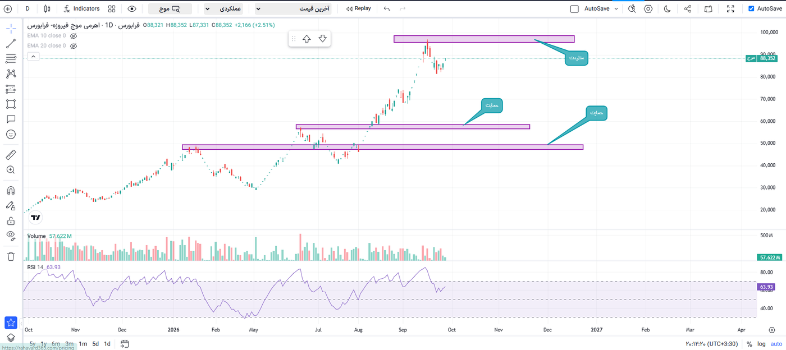Open the Fibonacci tools in the sidebar
The width and height of the screenshot is (786, 350).
click(x=11, y=59)
